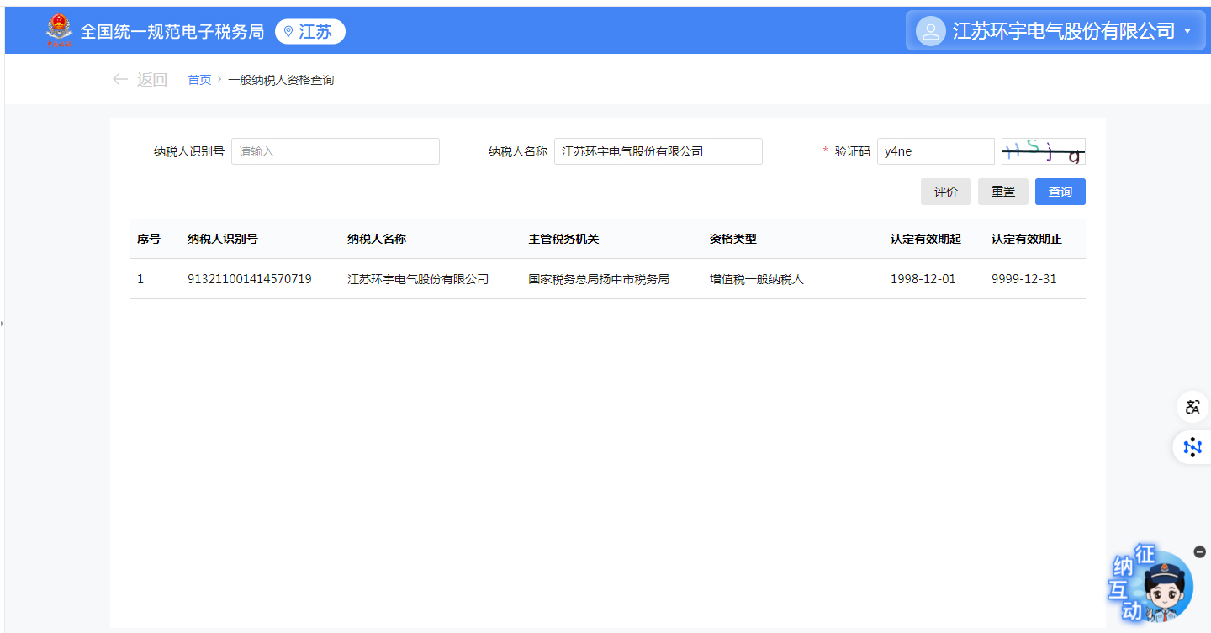Select 一般纳税人资格查询 in the breadcrumb trail

[281, 79]
